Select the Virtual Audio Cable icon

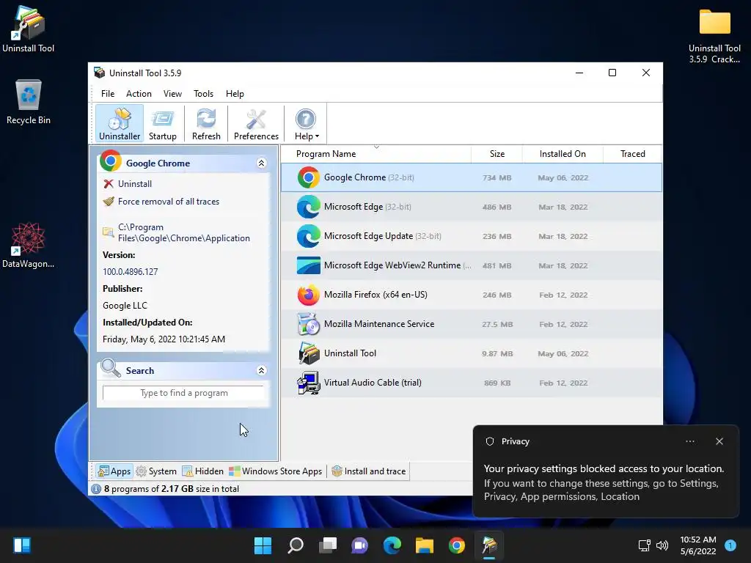click(309, 383)
